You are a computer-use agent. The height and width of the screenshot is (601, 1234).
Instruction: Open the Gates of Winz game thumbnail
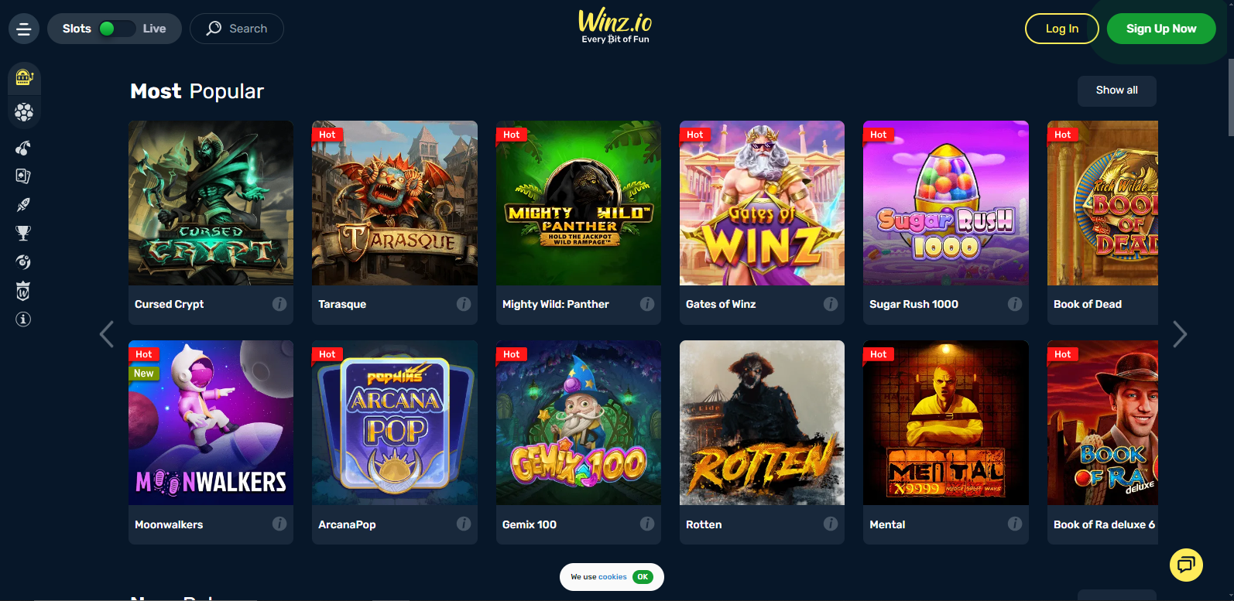click(x=762, y=203)
